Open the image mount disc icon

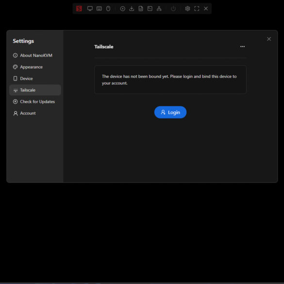coord(123,9)
